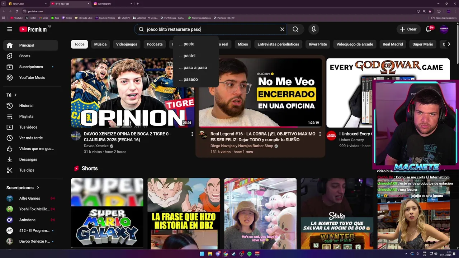The height and width of the screenshot is (258, 459).
Task: Open the YouTube hamburger guide menu
Action: (10, 29)
